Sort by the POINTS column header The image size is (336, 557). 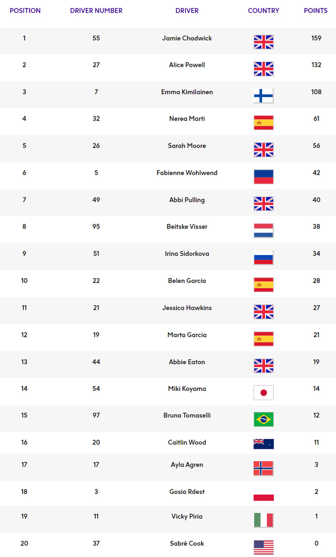(316, 11)
